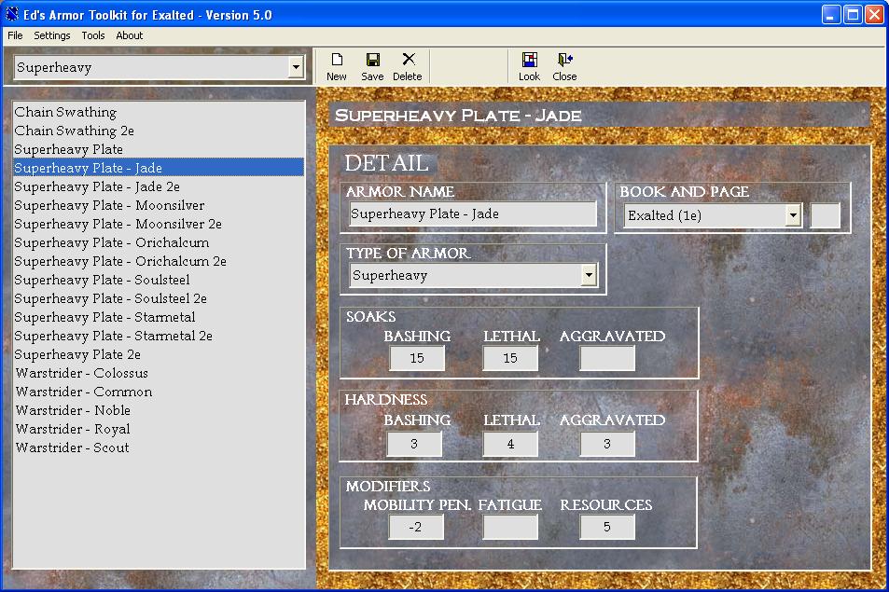889x592 pixels.
Task: Select Superheavy Plate - Moonsilver 2e
Action: 159,224
